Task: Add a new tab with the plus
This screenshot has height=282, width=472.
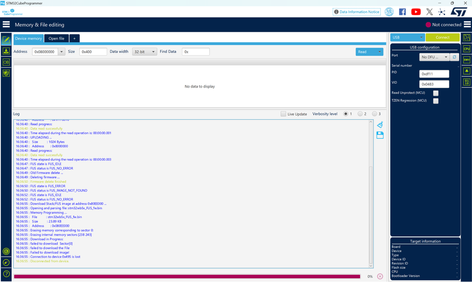Action: pos(74,38)
